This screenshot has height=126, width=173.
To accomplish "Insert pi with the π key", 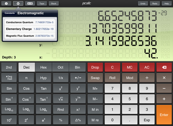I will (x=26, y=78).
